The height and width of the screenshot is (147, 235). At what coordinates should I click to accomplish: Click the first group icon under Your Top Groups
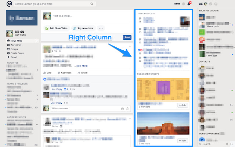pyautogui.click(x=202, y=17)
